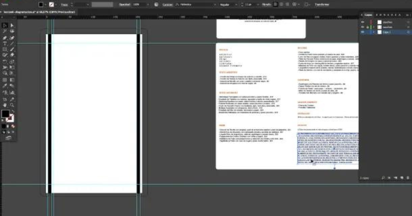Hide the top layer using eye icon
412x216 pixels.
363,22
